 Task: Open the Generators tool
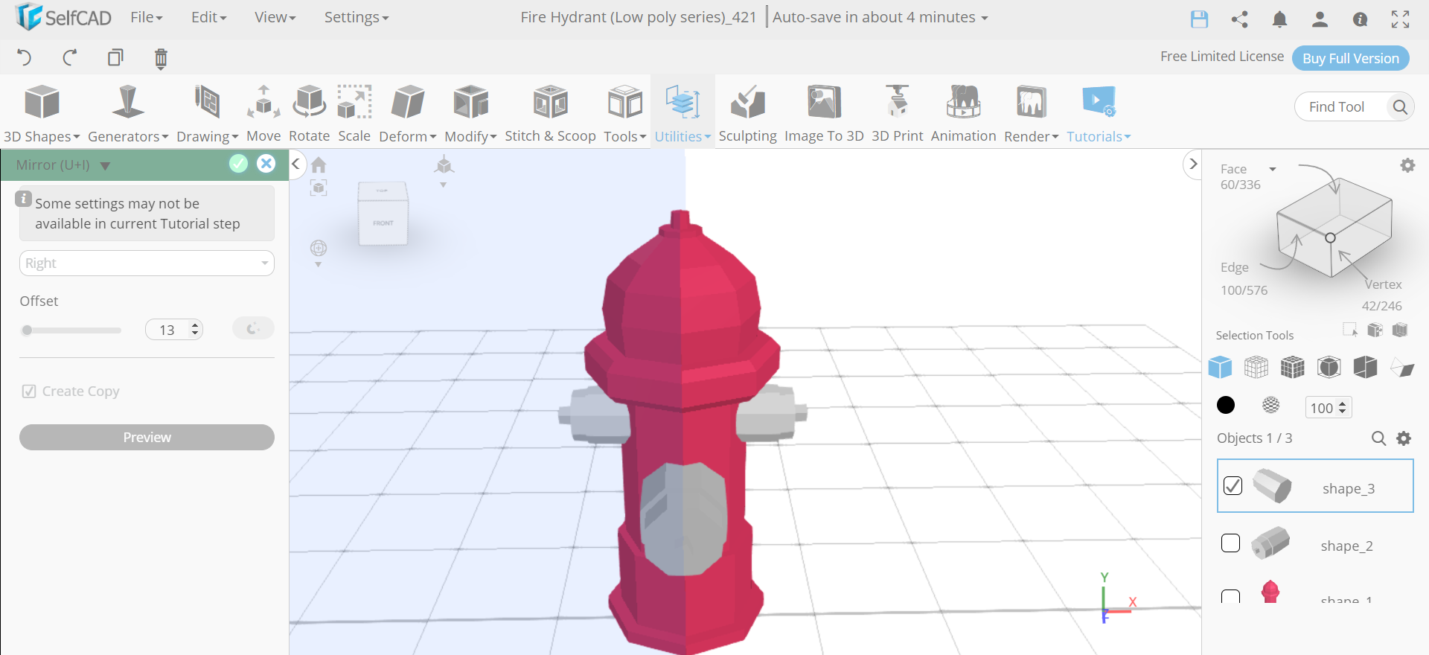[x=128, y=113]
